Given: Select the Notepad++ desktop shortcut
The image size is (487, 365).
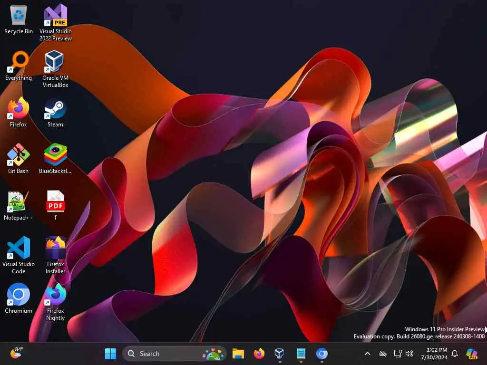Looking at the screenshot, I should (x=19, y=205).
